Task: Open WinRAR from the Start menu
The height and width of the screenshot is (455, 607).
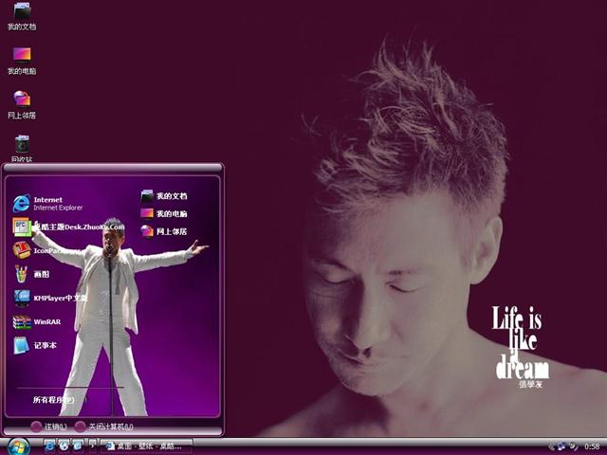Action: 37,321
